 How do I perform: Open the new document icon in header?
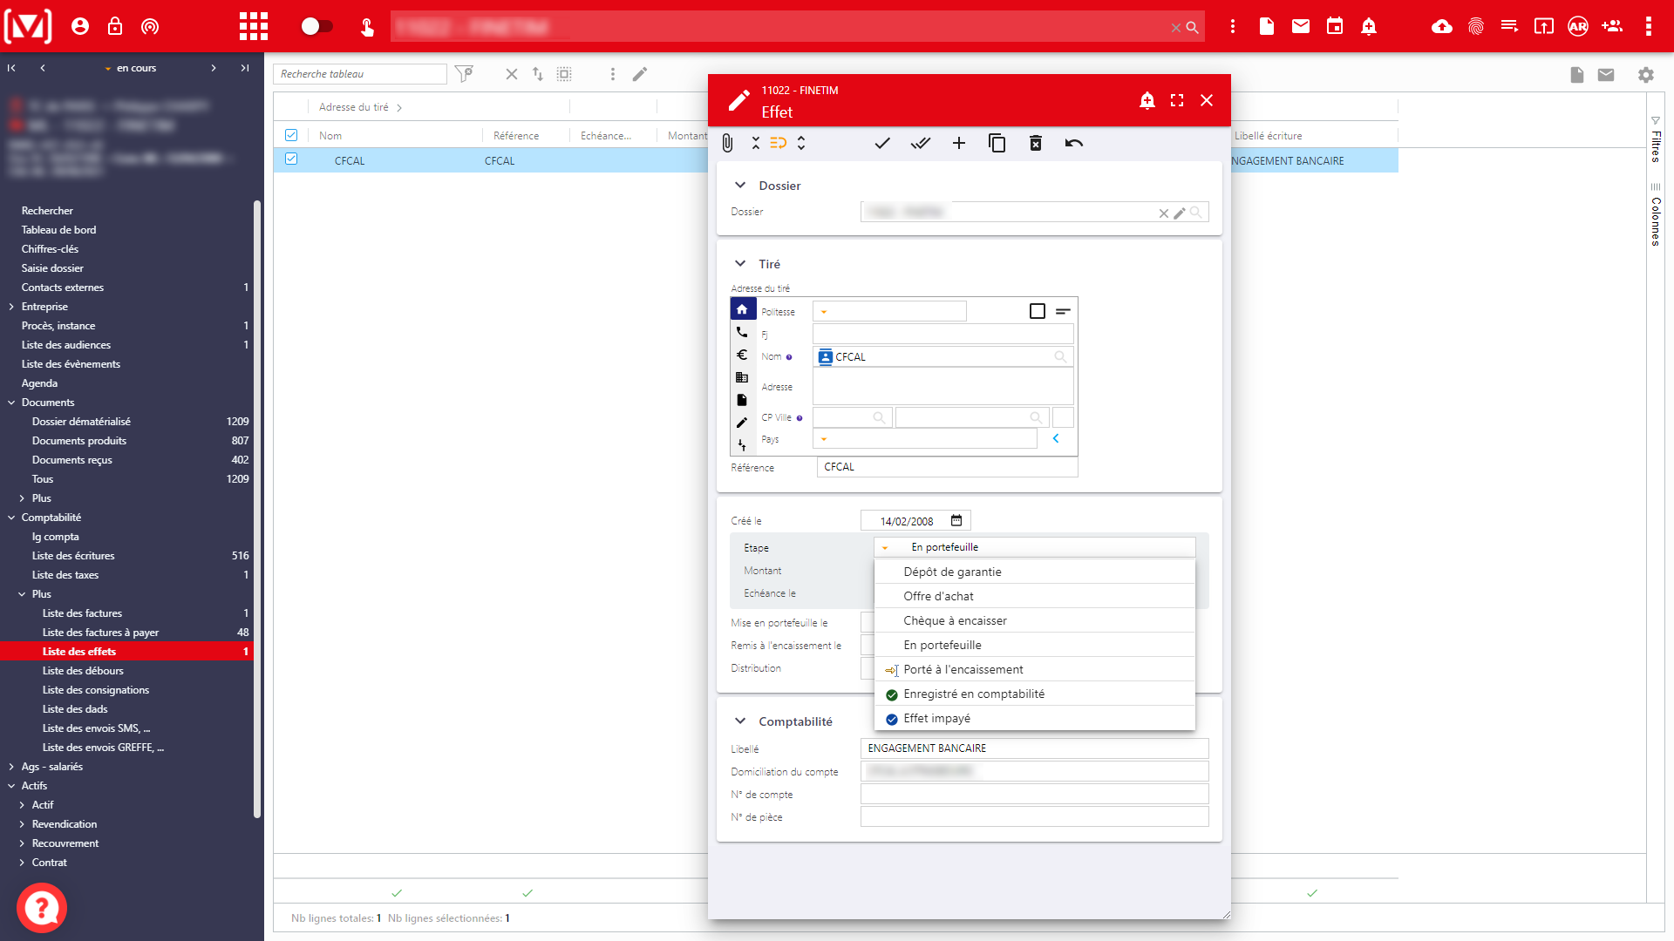pos(1267,26)
